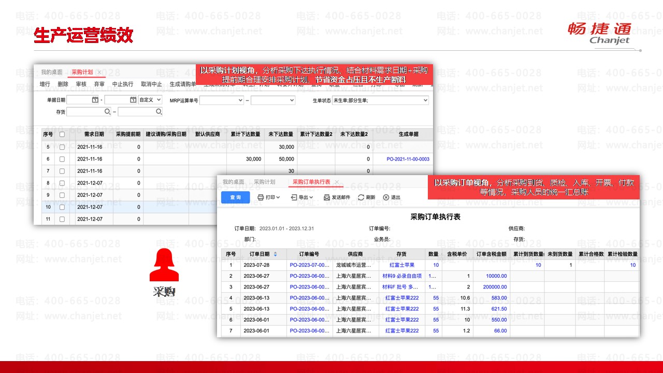
Task: Click the blue 查询 button
Action: tap(236, 197)
